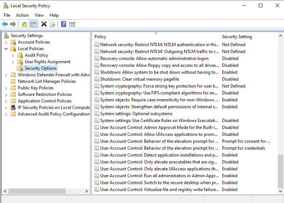Click the icon beside Recovery console: Allow automatic administrative logon

pos(97,58)
